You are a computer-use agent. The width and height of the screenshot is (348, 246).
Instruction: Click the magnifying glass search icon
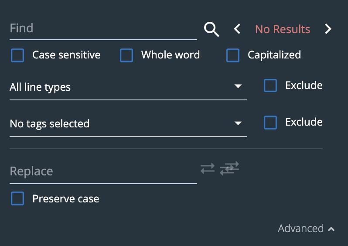212,29
